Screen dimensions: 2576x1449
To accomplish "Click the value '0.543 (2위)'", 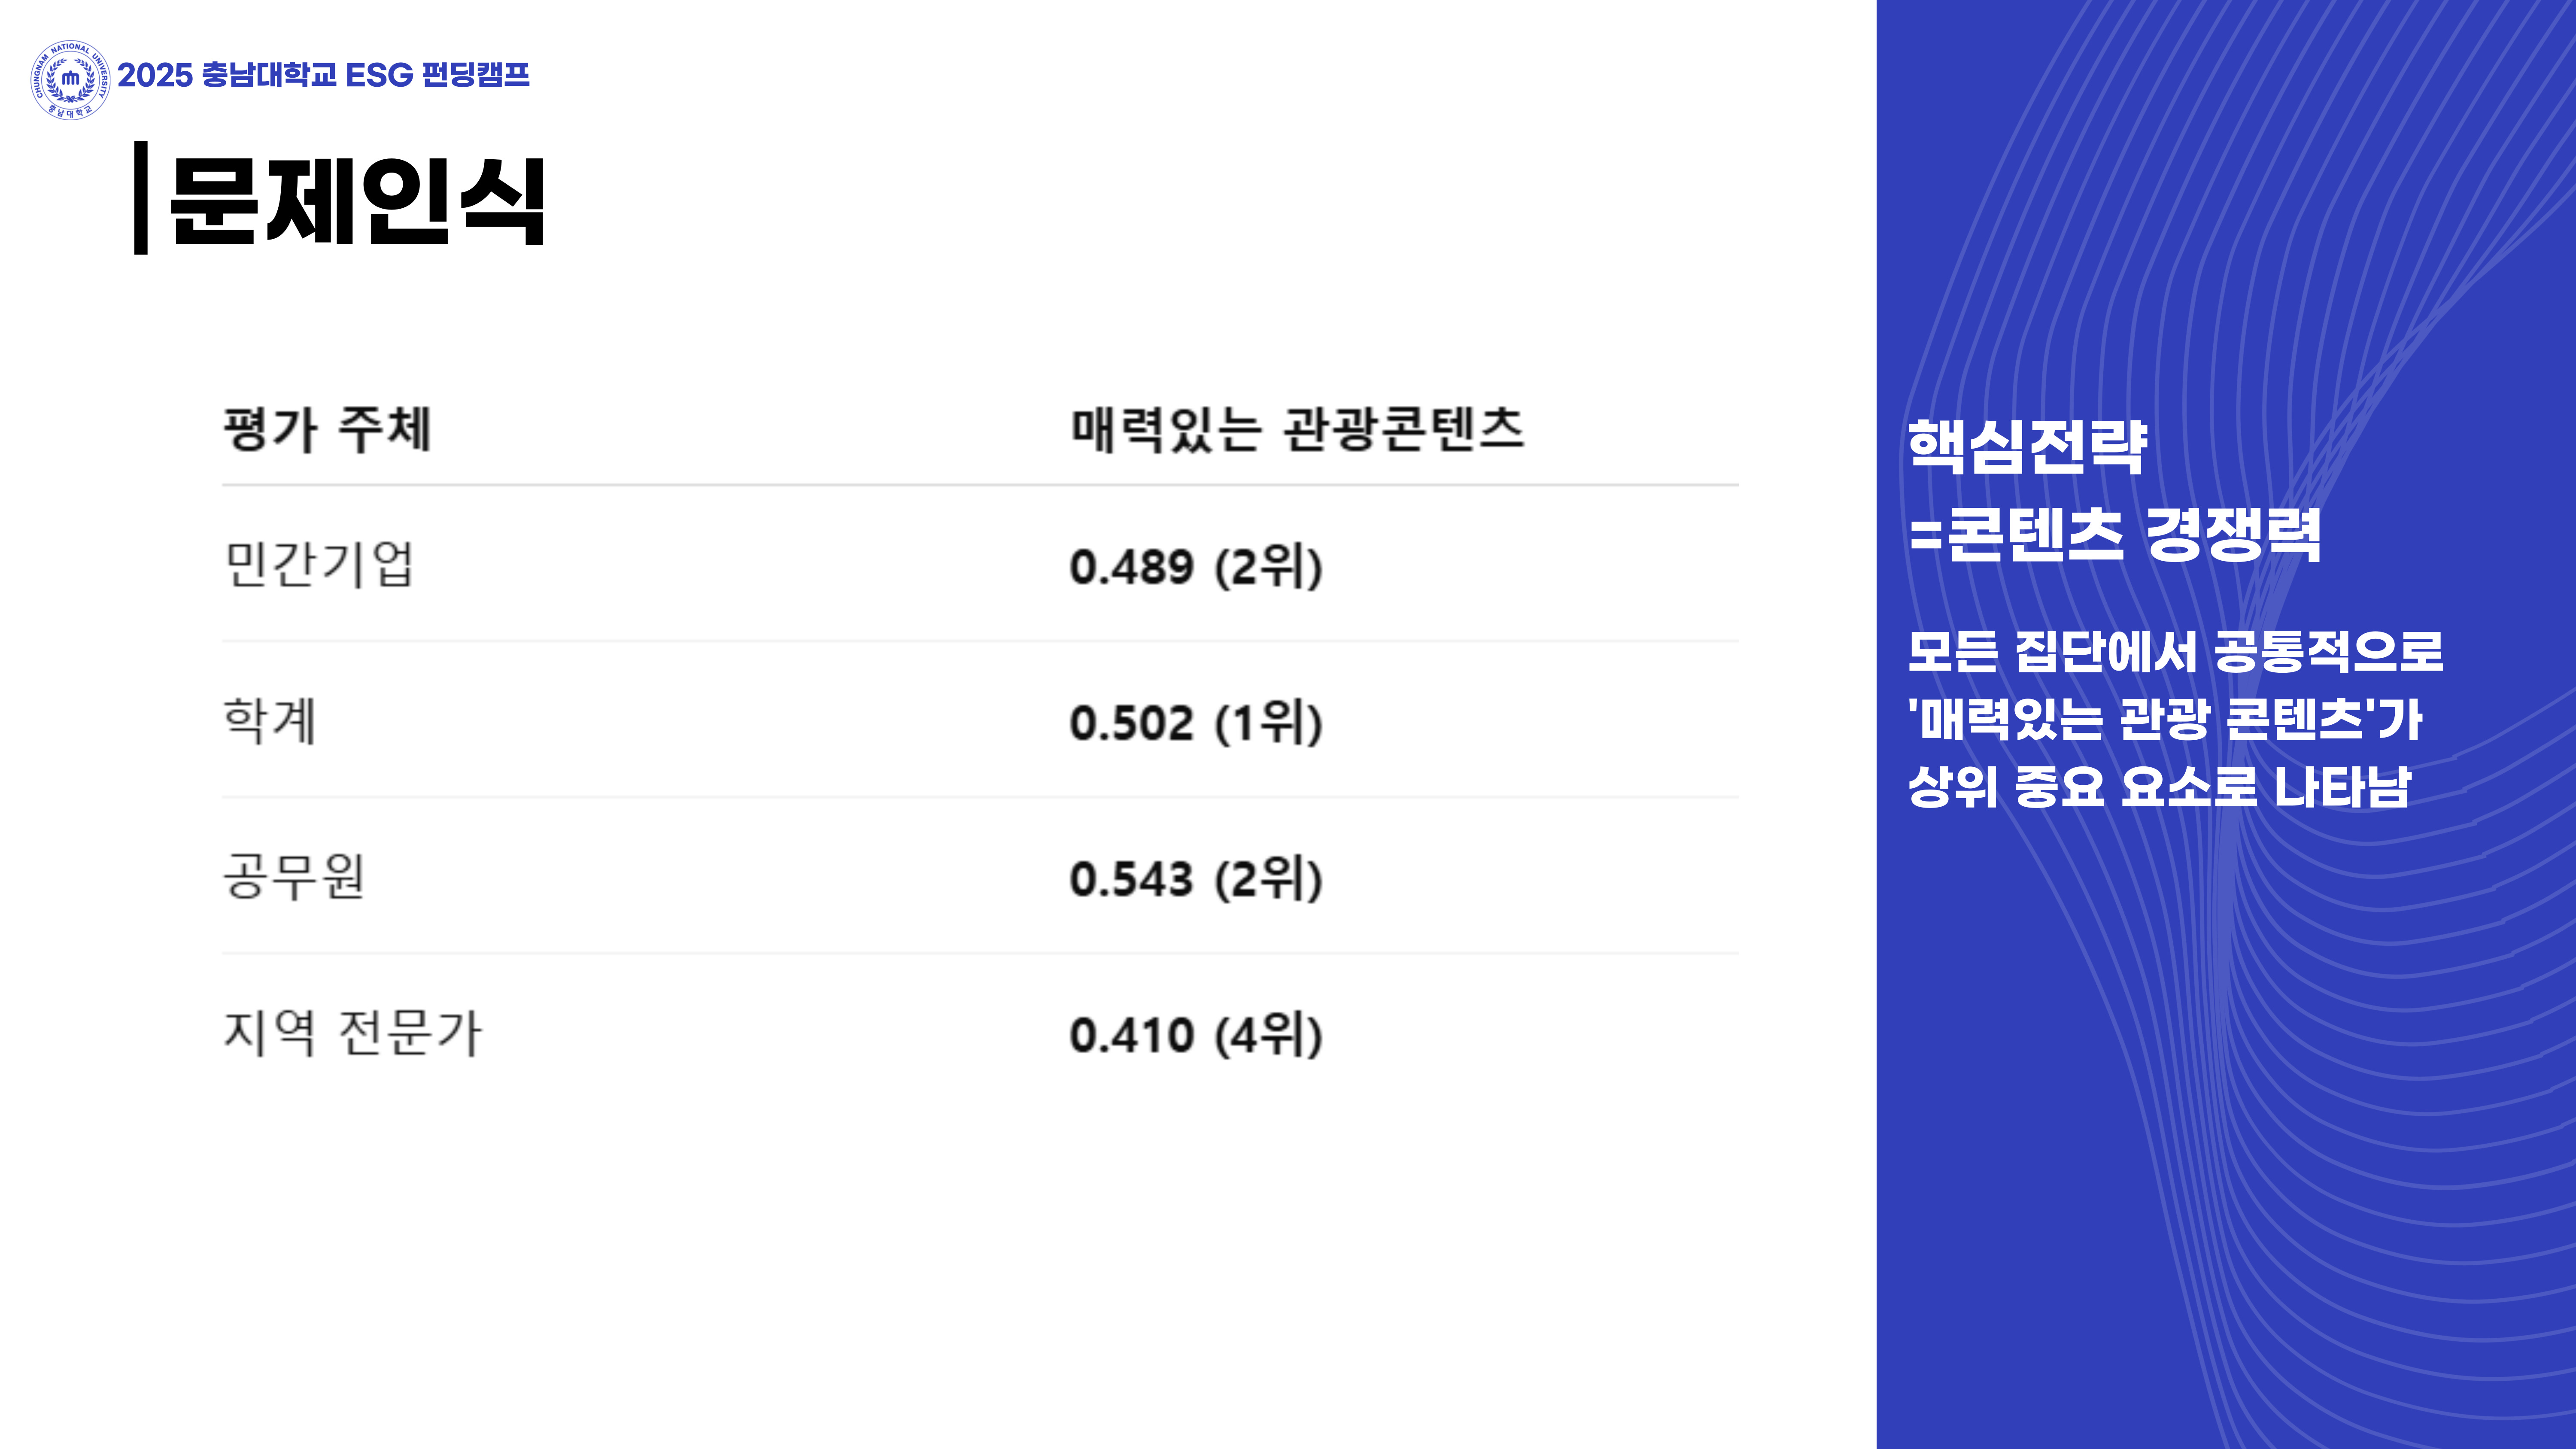I will 1195,879.
